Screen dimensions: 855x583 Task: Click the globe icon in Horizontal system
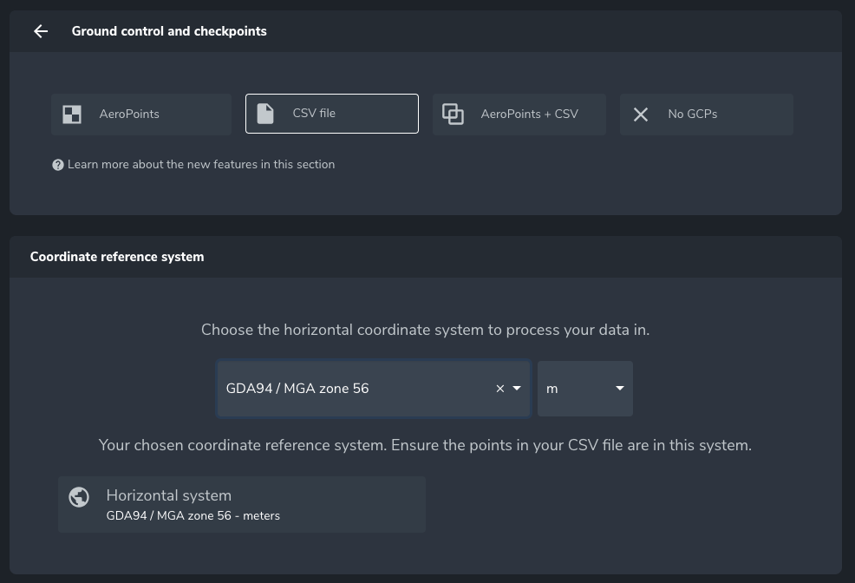79,496
